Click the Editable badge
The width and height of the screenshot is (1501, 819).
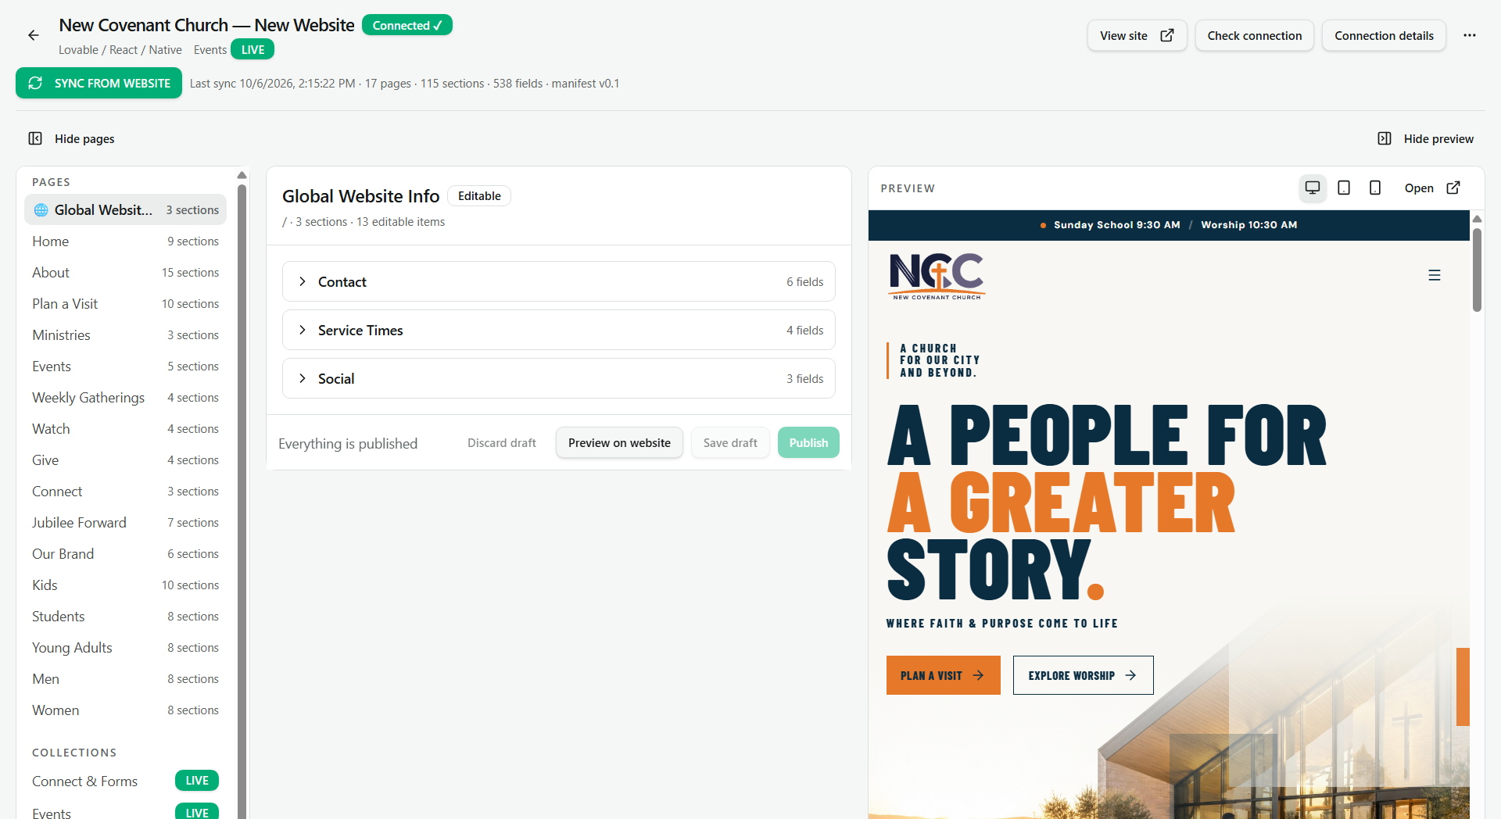[x=479, y=196]
